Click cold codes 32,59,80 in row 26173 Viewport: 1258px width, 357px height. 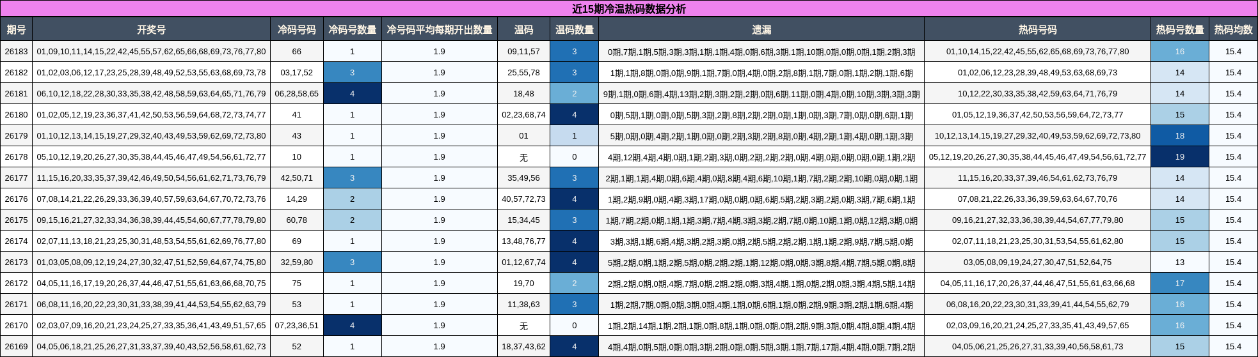point(296,262)
